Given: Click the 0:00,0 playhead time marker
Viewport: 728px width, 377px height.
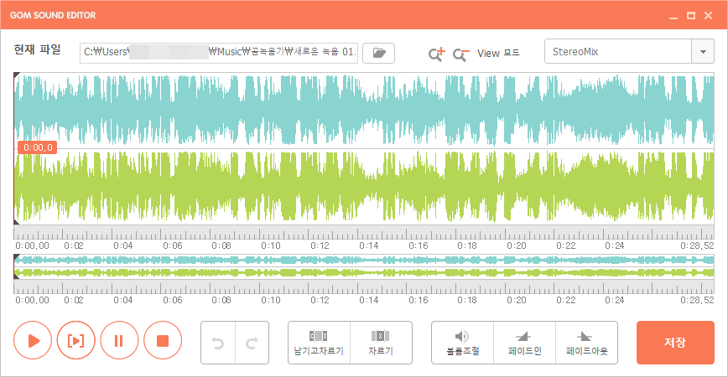Looking at the screenshot, I should tap(38, 147).
